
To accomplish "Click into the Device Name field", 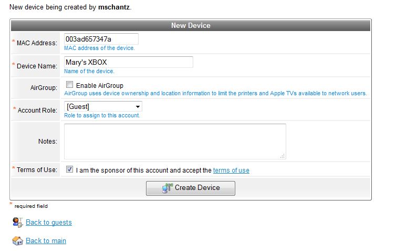I will [x=129, y=62].
